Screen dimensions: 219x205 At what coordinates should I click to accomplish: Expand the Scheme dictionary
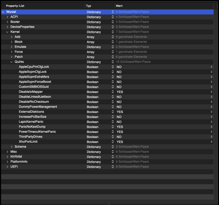(x=12, y=147)
